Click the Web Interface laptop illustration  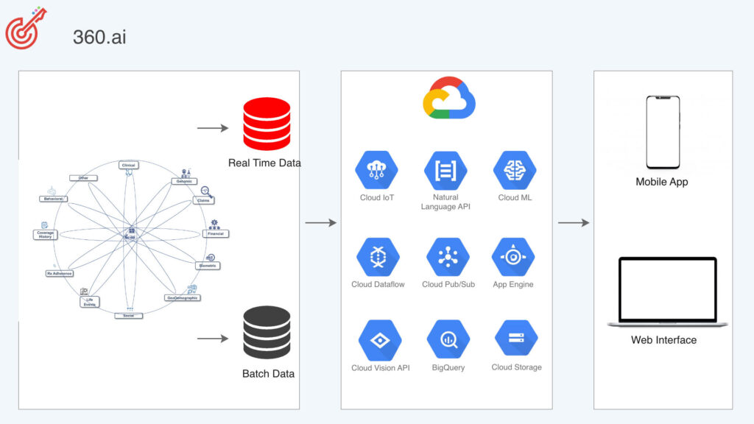pyautogui.click(x=667, y=291)
